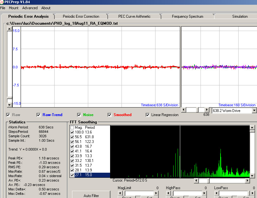257x198 pixels.
Task: Click the HighPass right arrow
Action: (x=204, y=193)
